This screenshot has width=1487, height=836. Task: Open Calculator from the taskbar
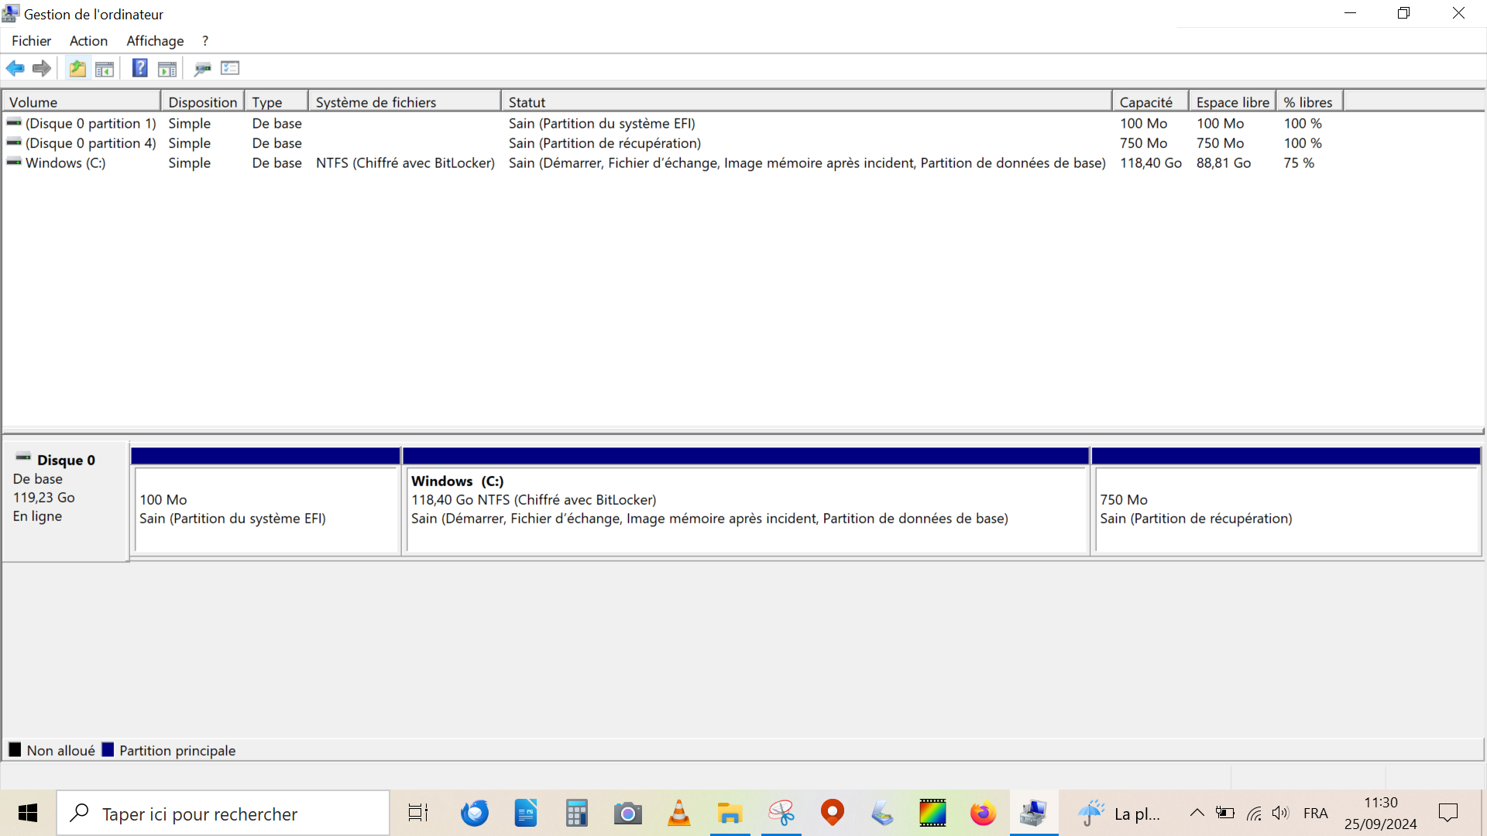(x=576, y=813)
